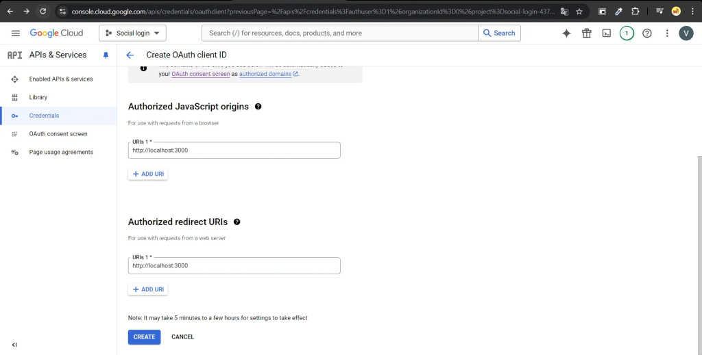Collapse the left sidebar panel
The height and width of the screenshot is (355, 702).
tap(14, 345)
